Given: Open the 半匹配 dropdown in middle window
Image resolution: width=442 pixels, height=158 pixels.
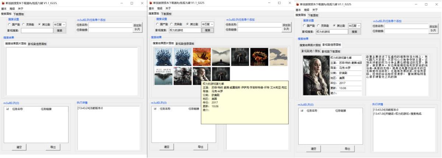Looking at the screenshot, I should pos(207,24).
